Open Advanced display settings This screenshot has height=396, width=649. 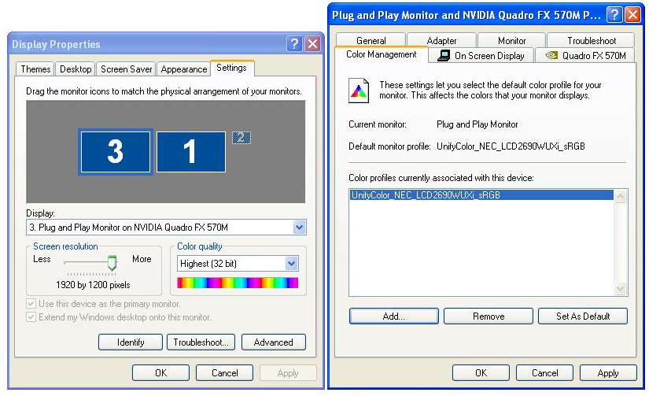pos(274,342)
